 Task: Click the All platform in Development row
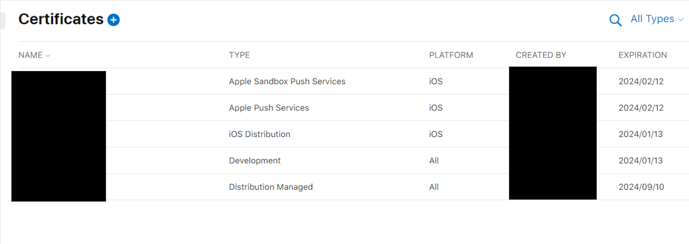(434, 161)
